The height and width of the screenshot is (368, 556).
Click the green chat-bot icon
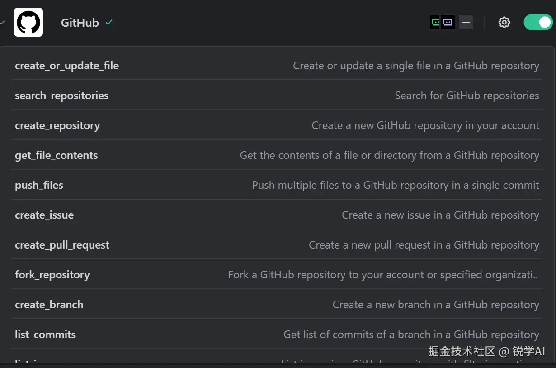(435, 22)
